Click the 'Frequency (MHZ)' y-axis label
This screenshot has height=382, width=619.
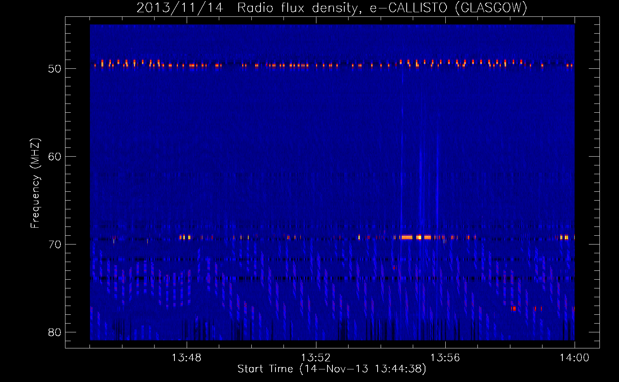(x=35, y=183)
